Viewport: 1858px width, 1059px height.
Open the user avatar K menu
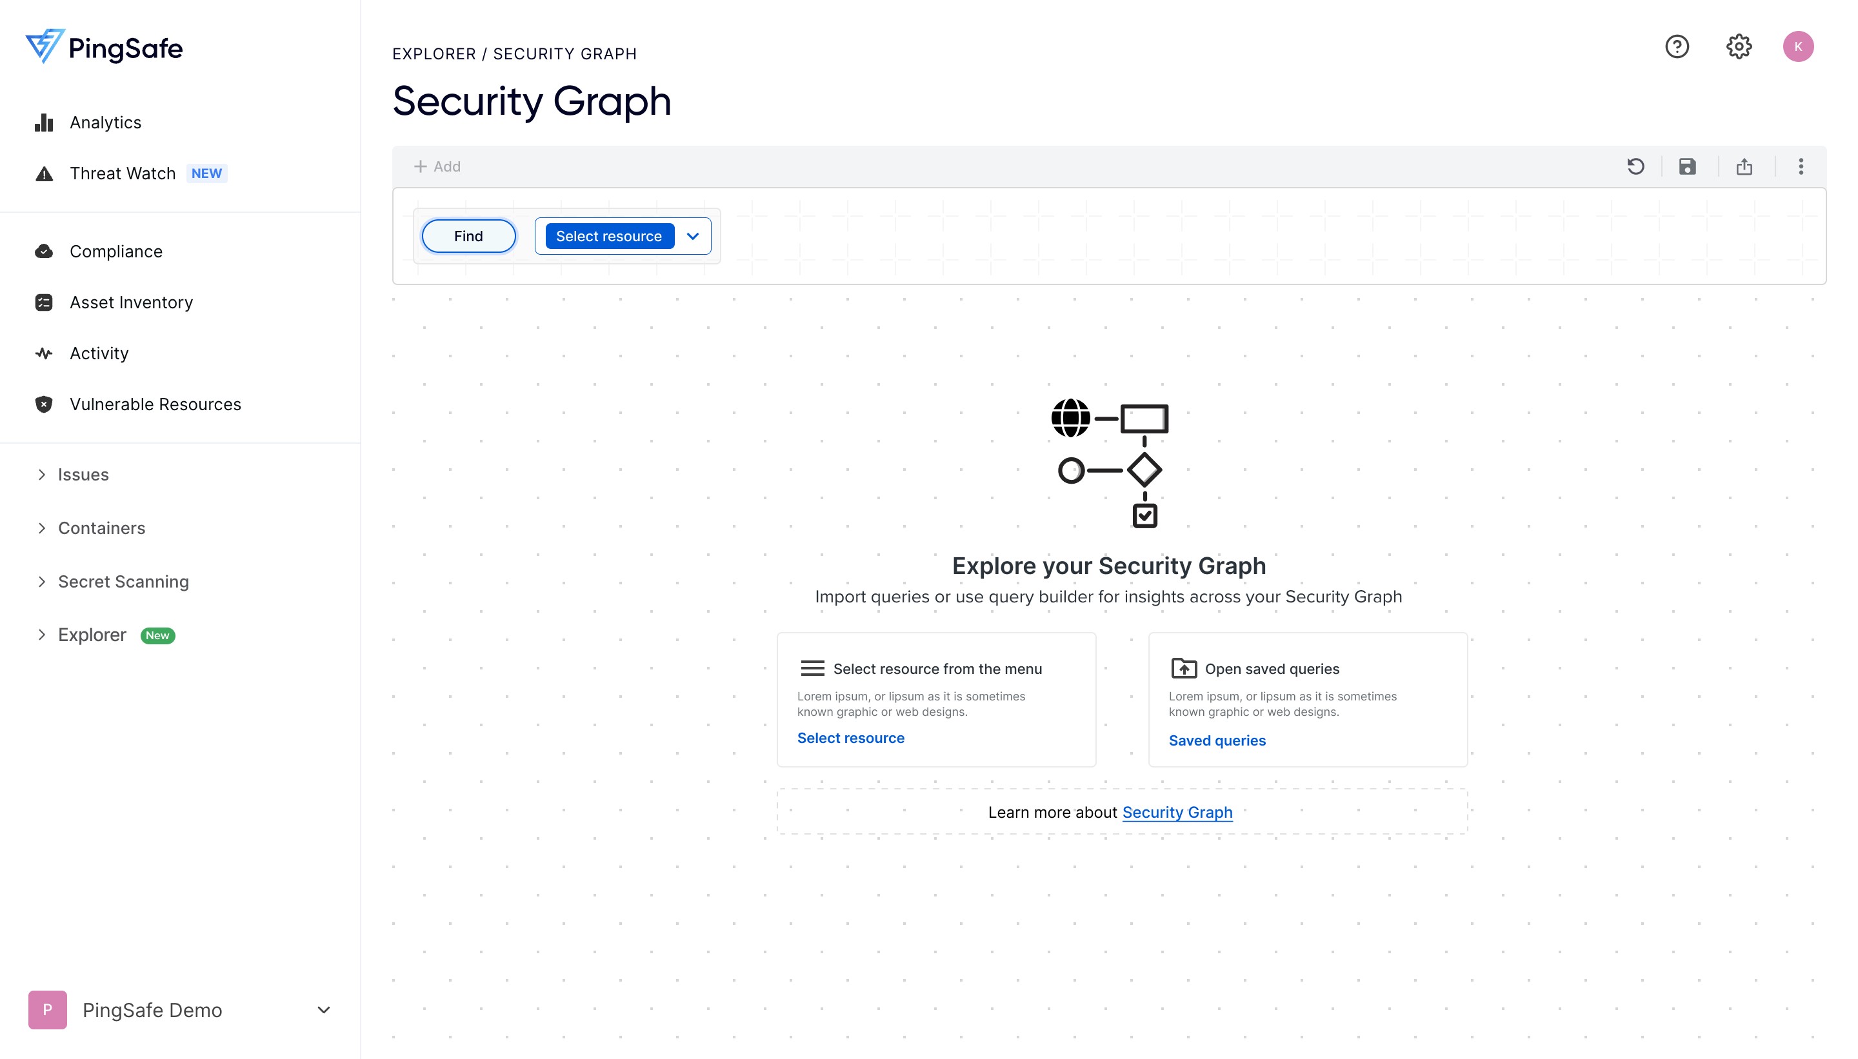click(1797, 46)
